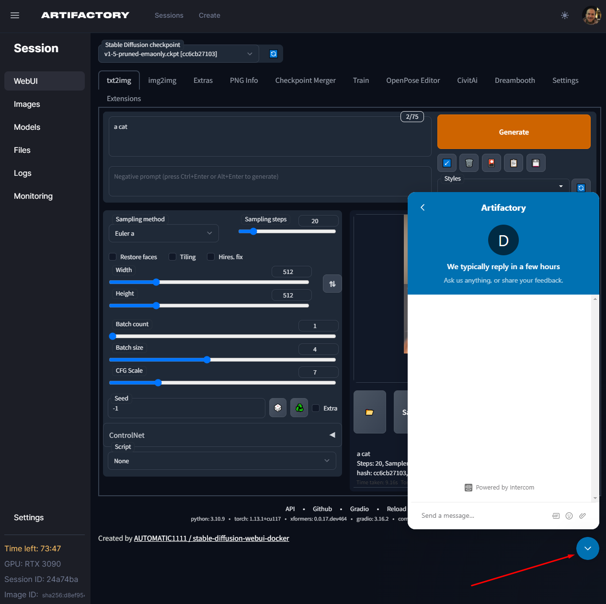
Task: Open Create in top navigation
Action: 209,15
